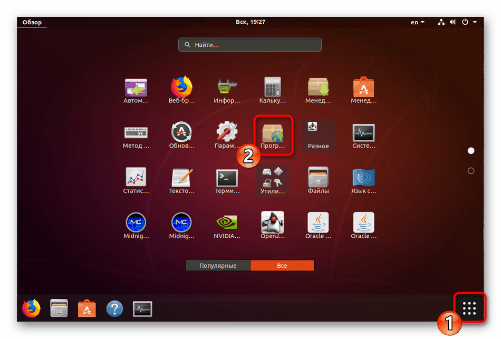Open the second Oracle ... Java icon
The width and height of the screenshot is (501, 339).
click(363, 226)
